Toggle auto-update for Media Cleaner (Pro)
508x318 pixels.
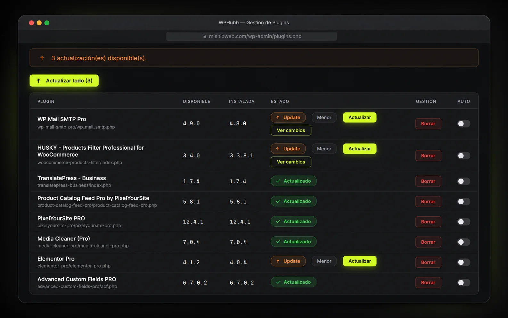(463, 242)
